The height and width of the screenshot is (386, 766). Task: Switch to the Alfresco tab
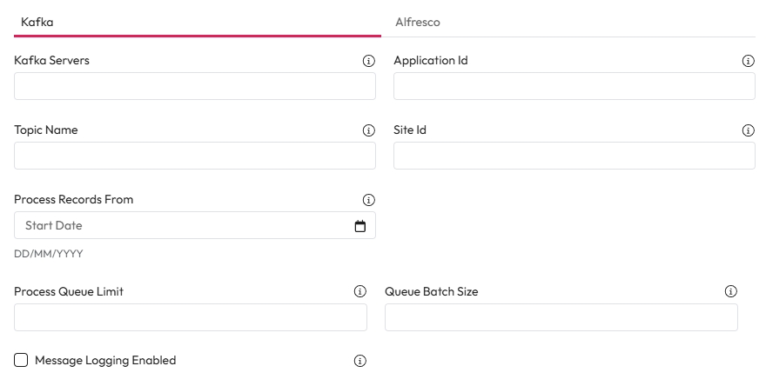[418, 22]
